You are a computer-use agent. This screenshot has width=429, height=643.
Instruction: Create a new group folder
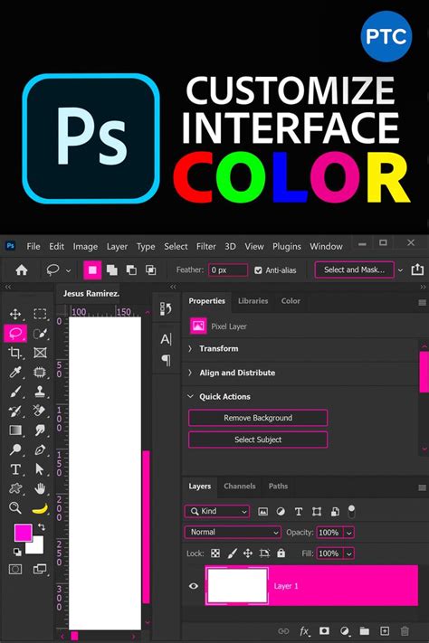(x=365, y=630)
